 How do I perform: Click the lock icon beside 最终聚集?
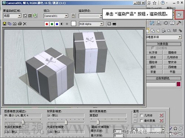coord(135,121)
